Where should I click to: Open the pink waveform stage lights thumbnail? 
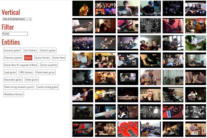pyautogui.click(x=83, y=43)
